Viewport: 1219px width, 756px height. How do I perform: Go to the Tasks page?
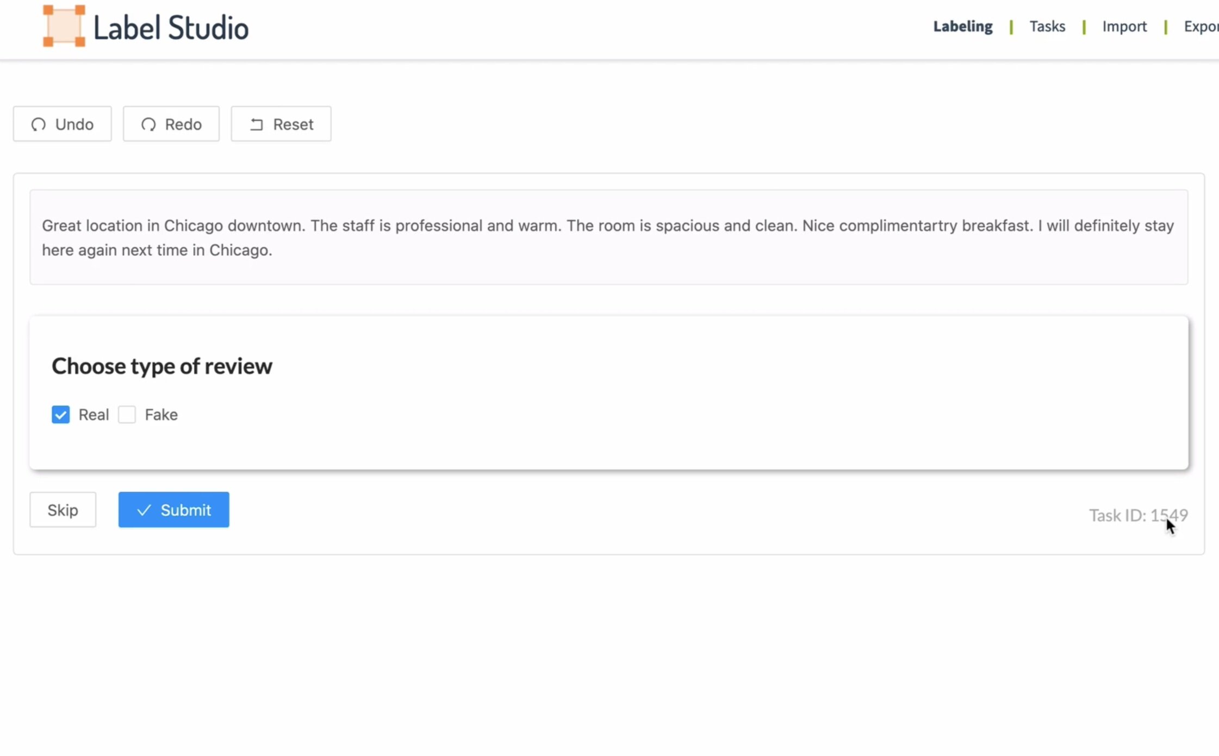click(x=1047, y=26)
